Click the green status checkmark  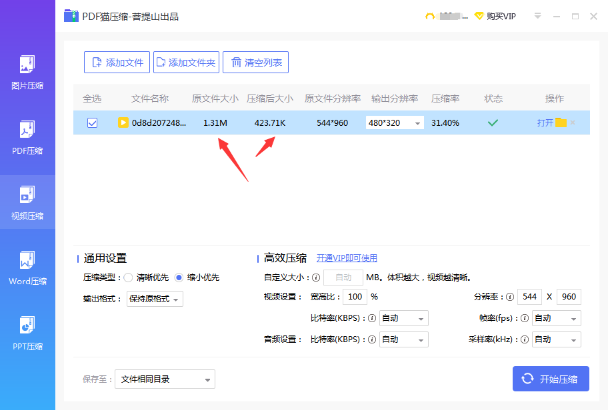tap(493, 122)
